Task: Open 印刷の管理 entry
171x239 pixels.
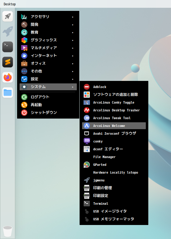Action: click(114, 188)
